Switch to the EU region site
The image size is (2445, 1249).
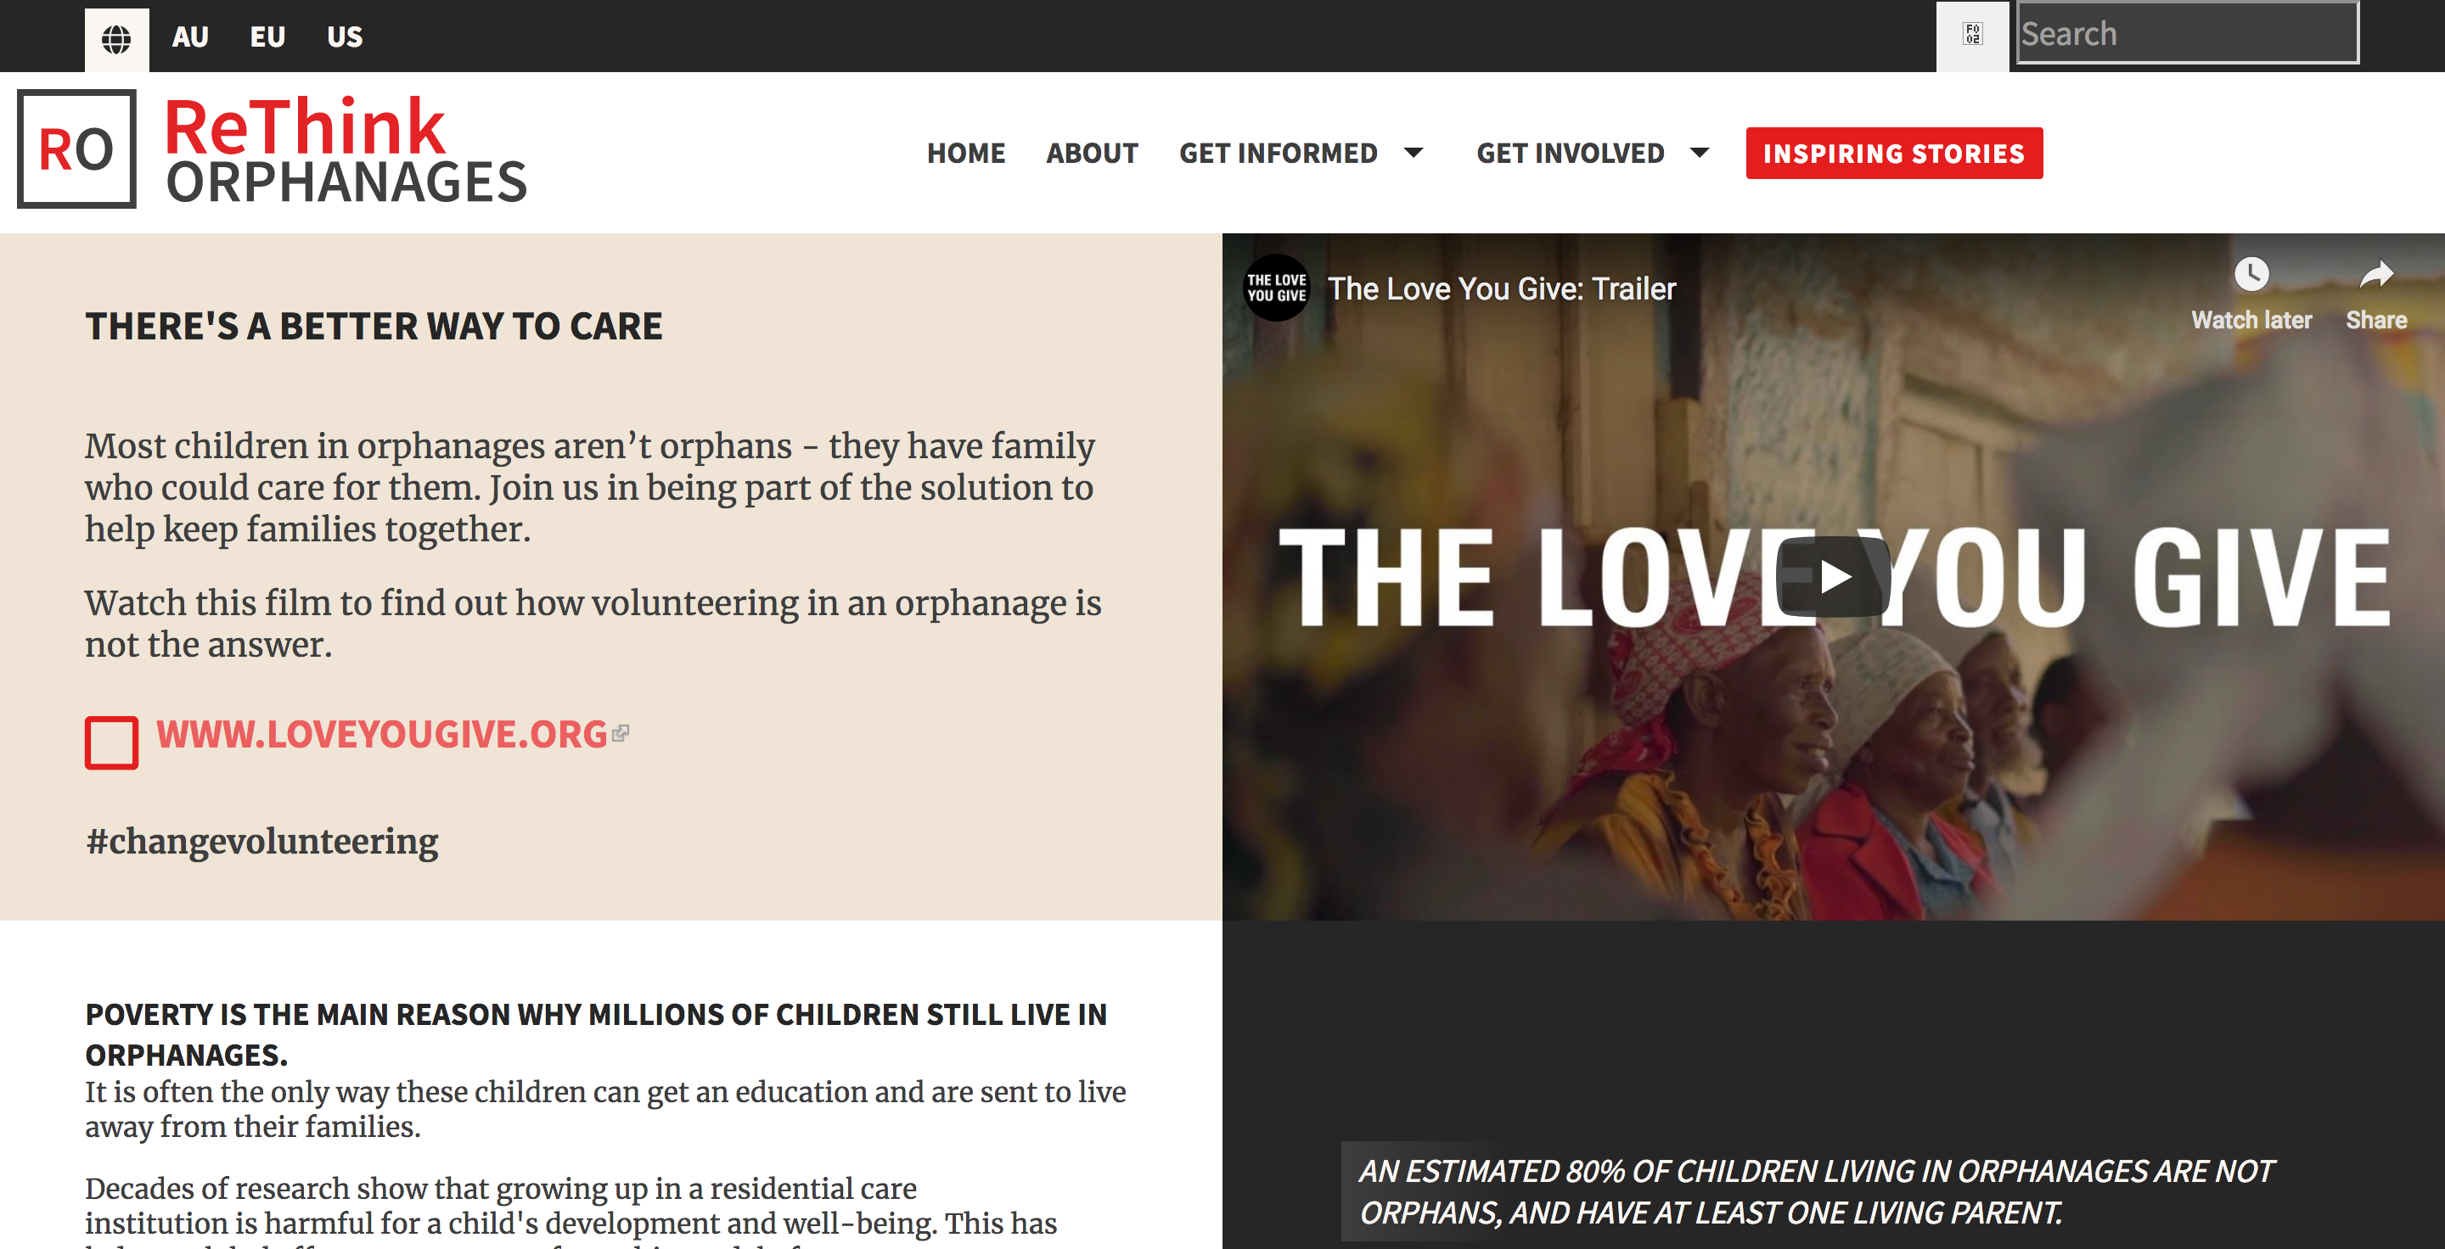[267, 37]
